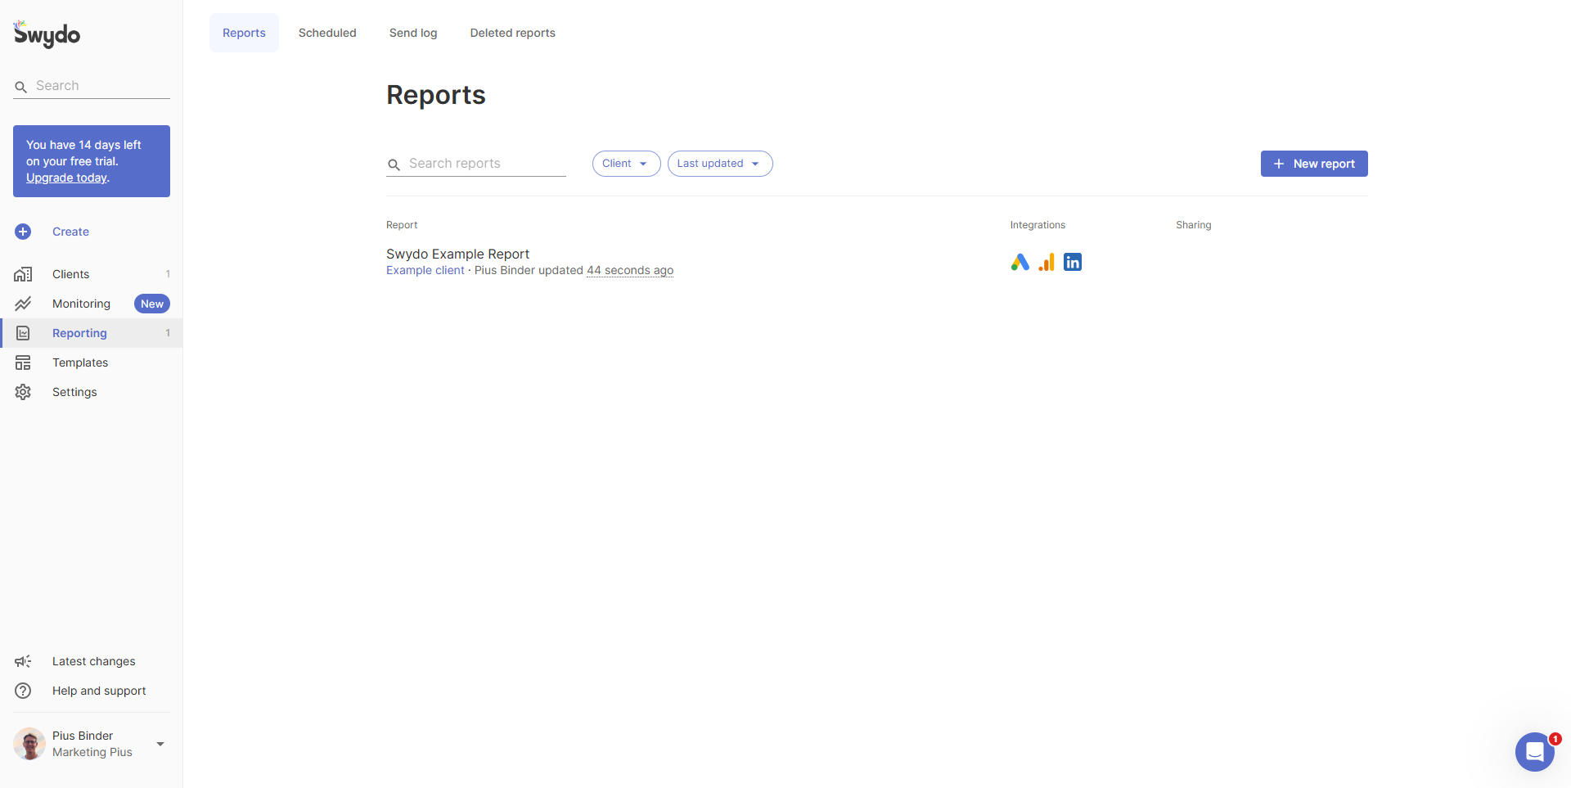Click the Help and support question icon
Image resolution: width=1571 pixels, height=788 pixels.
pyautogui.click(x=23, y=691)
